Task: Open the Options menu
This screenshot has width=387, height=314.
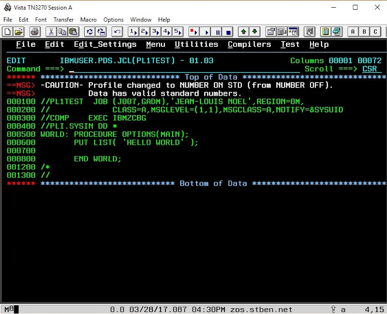Action: point(113,19)
